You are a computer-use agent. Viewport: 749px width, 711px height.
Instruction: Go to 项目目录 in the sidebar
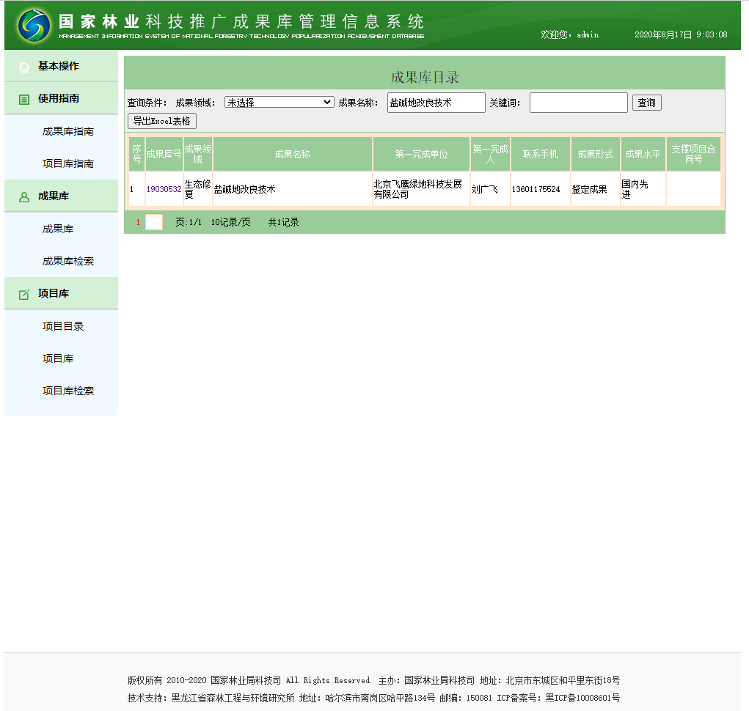click(63, 326)
